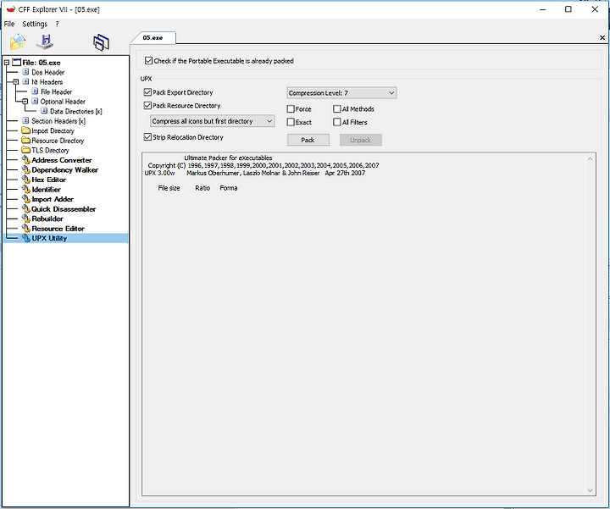Enable the Force checkbox
The width and height of the screenshot is (610, 509).
[291, 109]
